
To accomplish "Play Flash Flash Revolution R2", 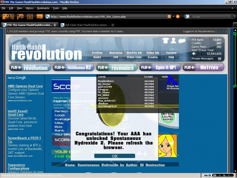I will tap(72, 67).
